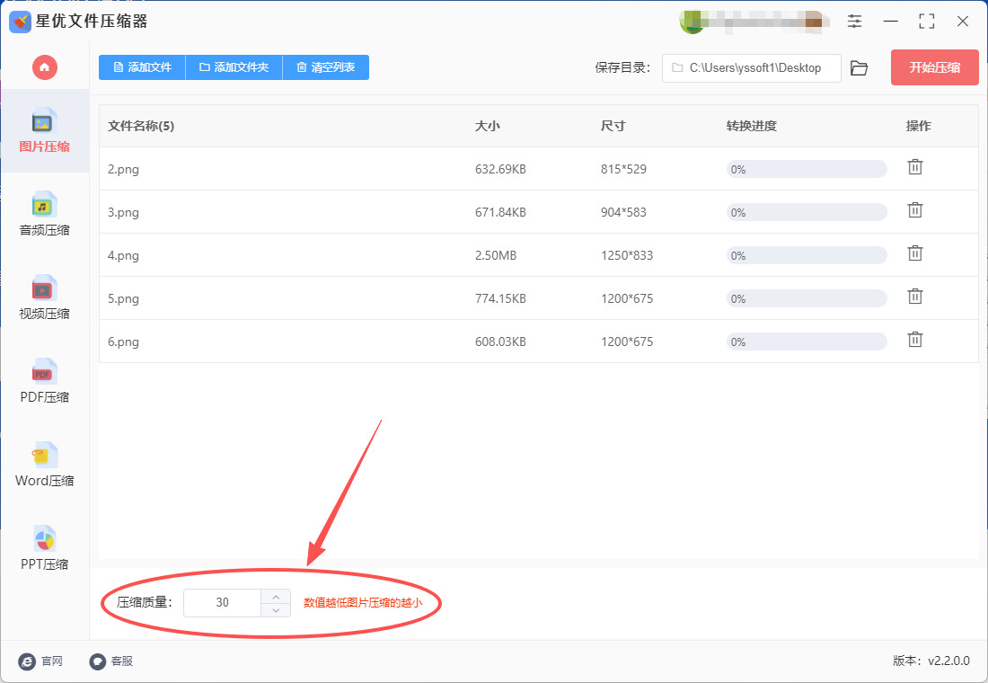Click the app logo icon

pyautogui.click(x=20, y=22)
